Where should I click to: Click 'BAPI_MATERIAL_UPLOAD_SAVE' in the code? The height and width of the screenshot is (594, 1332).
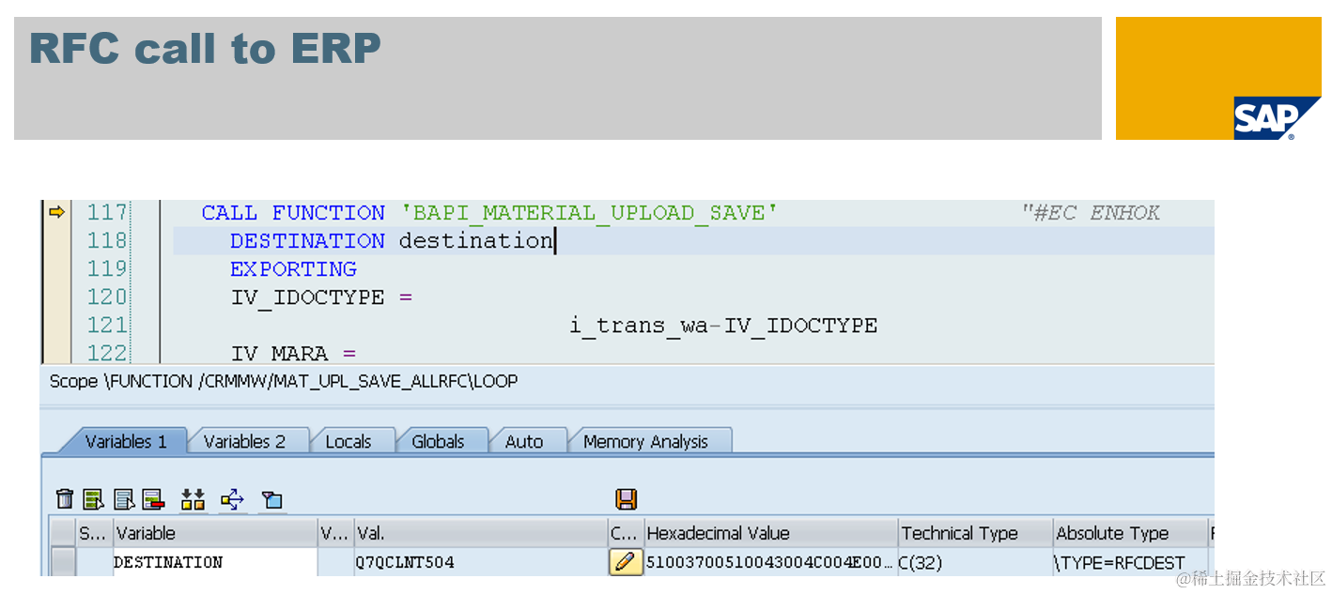pos(589,213)
